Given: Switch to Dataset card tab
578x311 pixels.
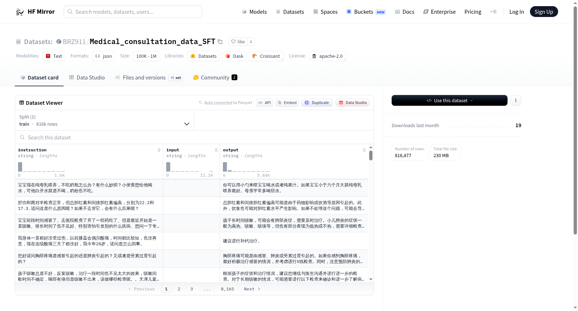Looking at the screenshot, I should [x=39, y=78].
